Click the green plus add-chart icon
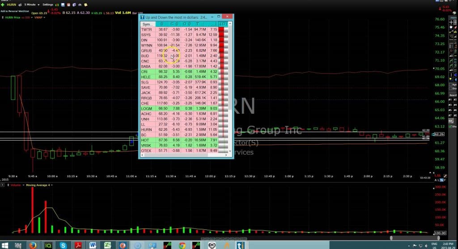 click(x=3, y=4)
